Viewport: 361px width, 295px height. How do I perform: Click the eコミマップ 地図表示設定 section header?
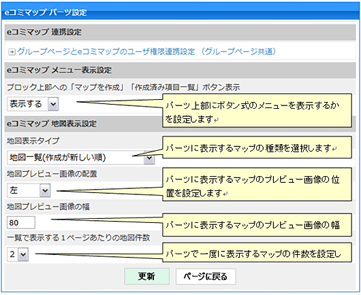tap(84, 124)
